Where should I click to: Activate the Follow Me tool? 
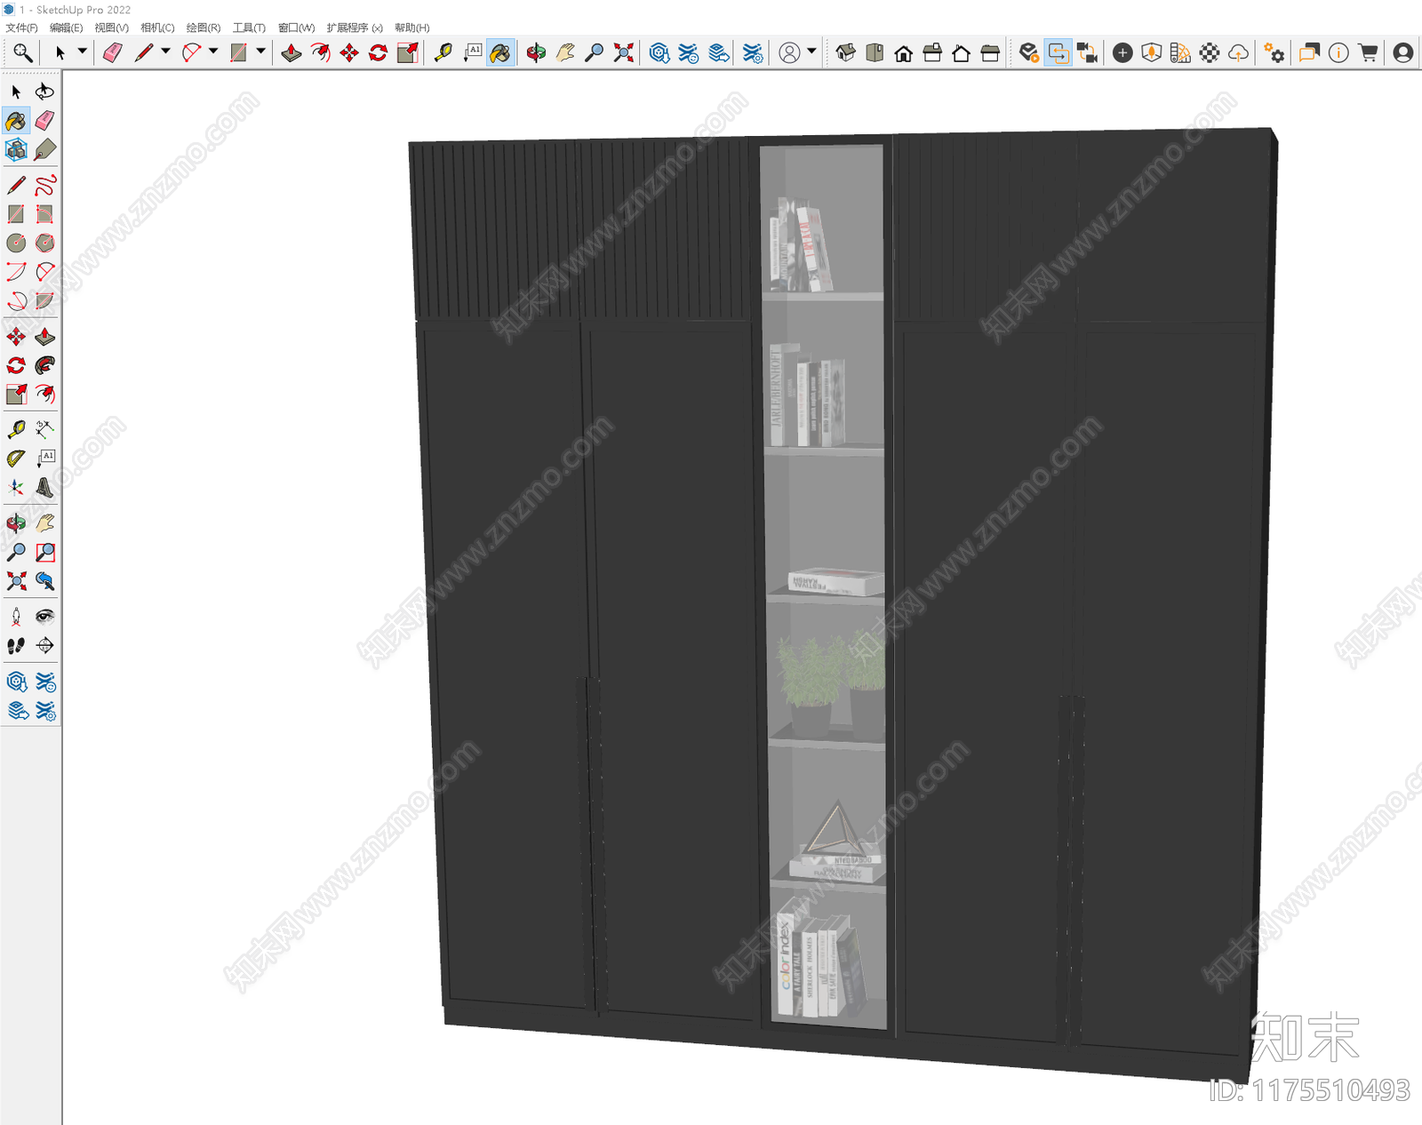tap(44, 365)
